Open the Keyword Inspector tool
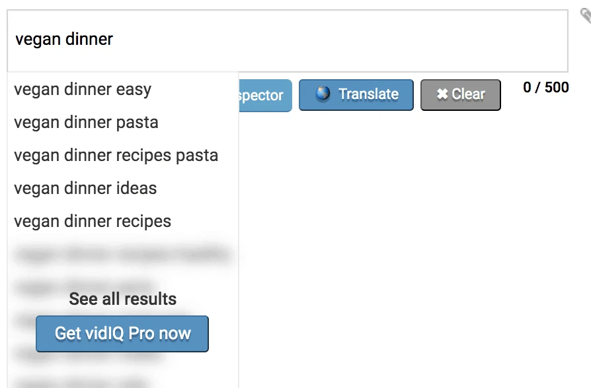591x388 pixels. pos(264,95)
